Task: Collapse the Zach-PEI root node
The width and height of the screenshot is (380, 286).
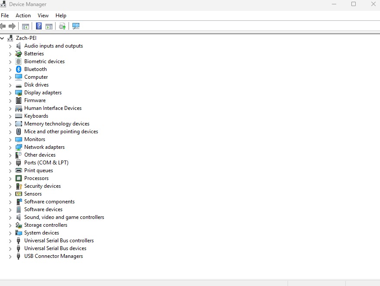Action: pyautogui.click(x=2, y=38)
